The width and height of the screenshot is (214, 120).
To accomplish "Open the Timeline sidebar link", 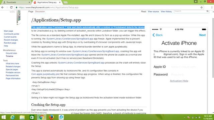I will pos(9,56).
